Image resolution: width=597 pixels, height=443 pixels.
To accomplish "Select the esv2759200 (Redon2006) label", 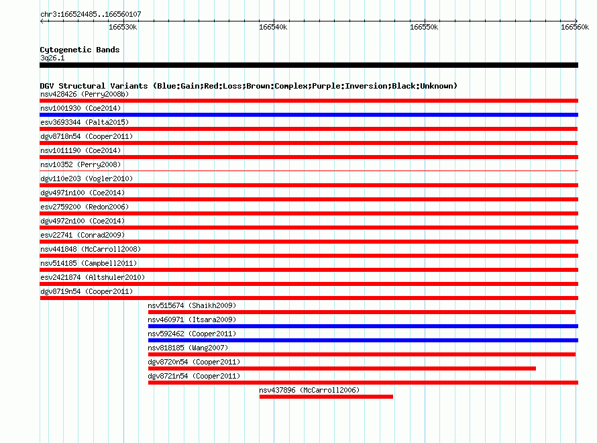I will (x=85, y=207).
